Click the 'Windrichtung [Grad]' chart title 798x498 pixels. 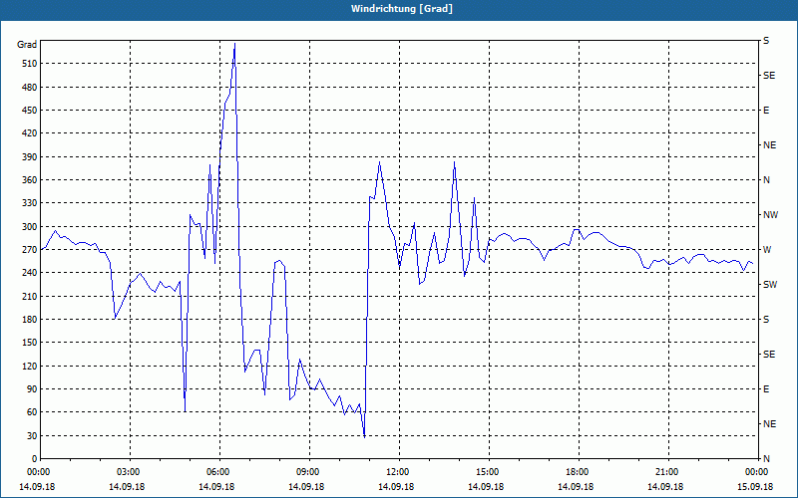pyautogui.click(x=402, y=9)
